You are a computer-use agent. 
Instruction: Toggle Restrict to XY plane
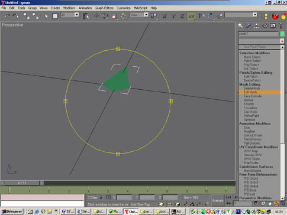(x=191, y=16)
